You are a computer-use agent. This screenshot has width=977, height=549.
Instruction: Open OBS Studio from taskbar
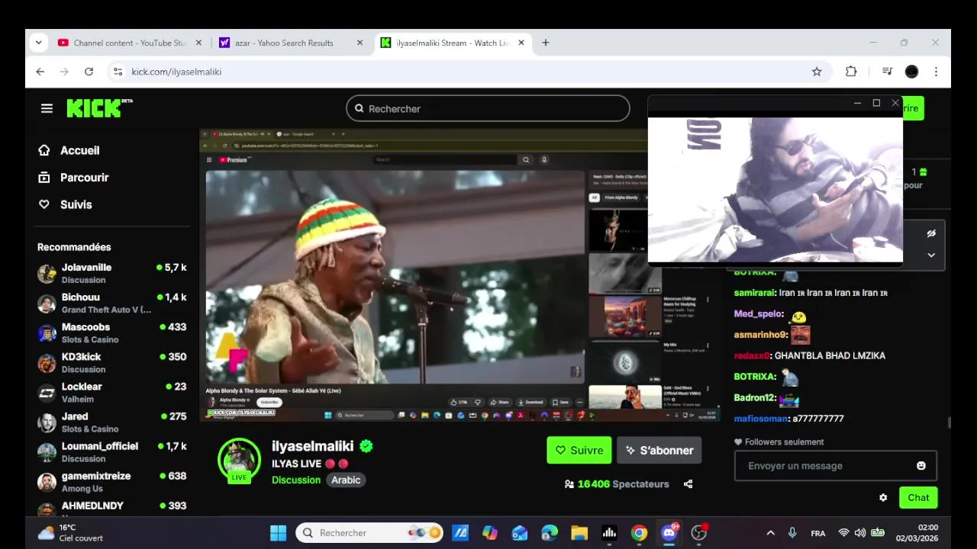point(699,533)
